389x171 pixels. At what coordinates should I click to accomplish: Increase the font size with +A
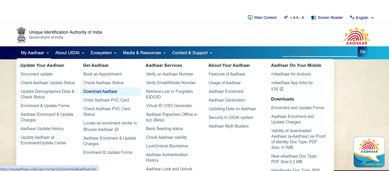pos(293,18)
